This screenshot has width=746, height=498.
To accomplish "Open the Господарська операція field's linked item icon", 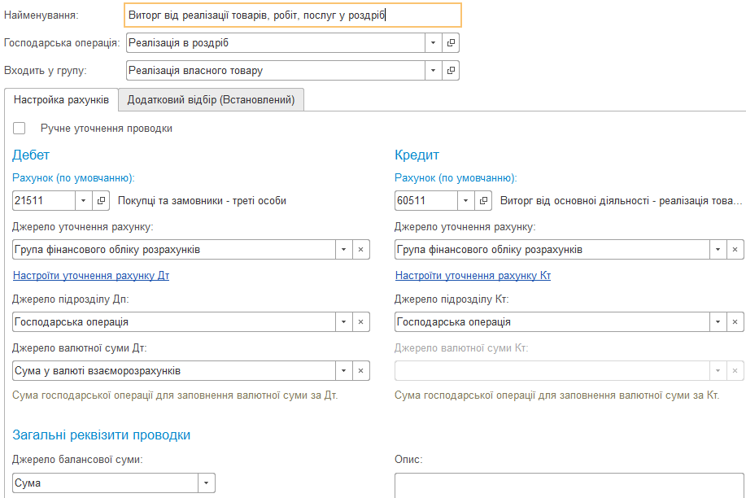I will [x=452, y=42].
